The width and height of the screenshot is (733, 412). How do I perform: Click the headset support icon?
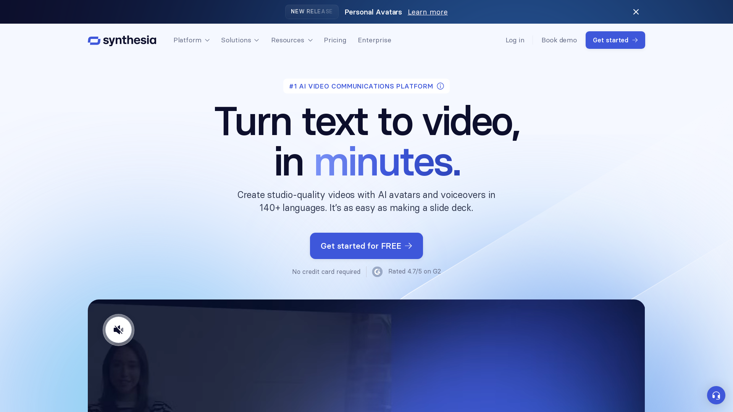tap(716, 395)
